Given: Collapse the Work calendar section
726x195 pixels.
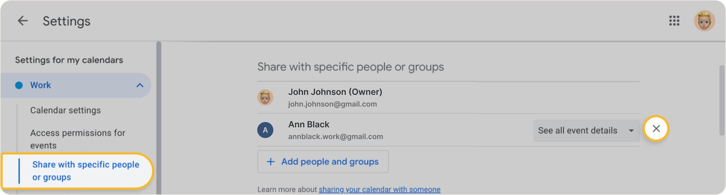Looking at the screenshot, I should [140, 85].
